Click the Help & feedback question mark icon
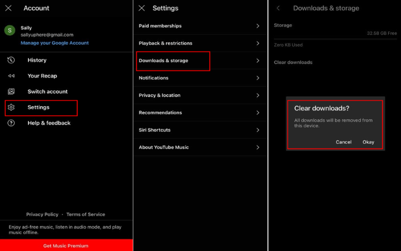 [11, 123]
